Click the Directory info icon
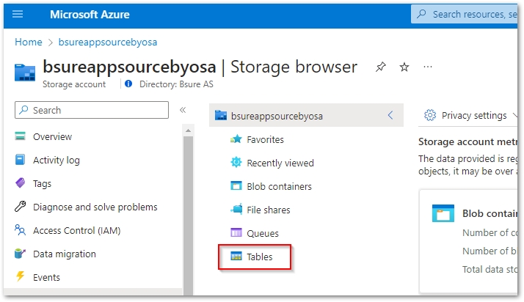 tap(128, 84)
